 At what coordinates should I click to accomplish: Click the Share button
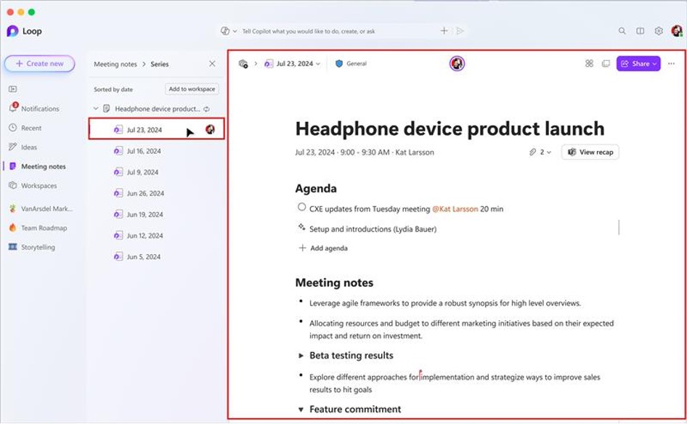(x=638, y=63)
